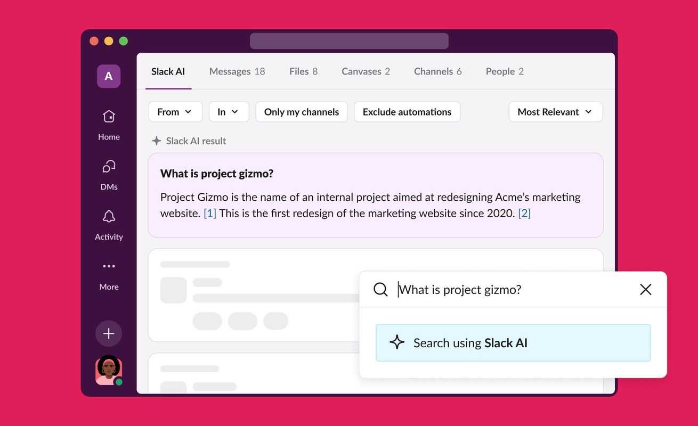Switch to the People tab
Viewport: 698px width, 426px height.
point(505,71)
